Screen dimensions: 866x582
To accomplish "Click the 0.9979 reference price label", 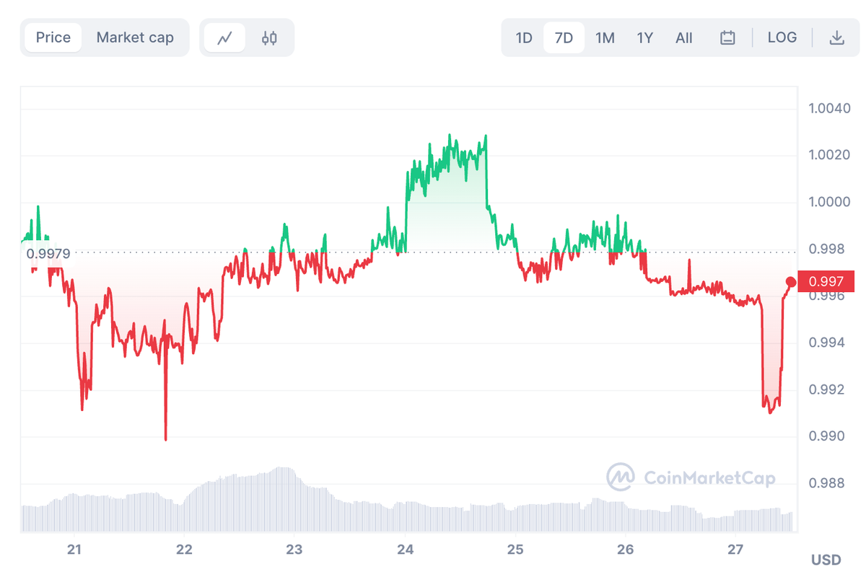I will click(46, 253).
